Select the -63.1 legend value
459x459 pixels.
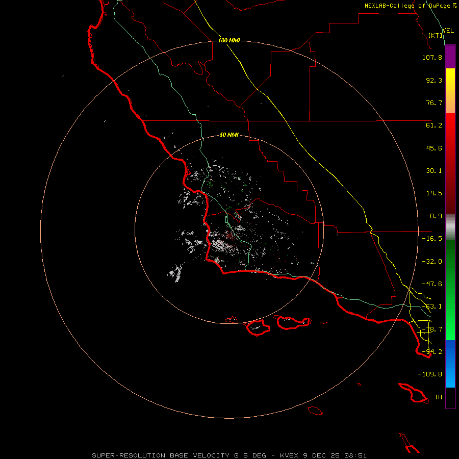[432, 307]
